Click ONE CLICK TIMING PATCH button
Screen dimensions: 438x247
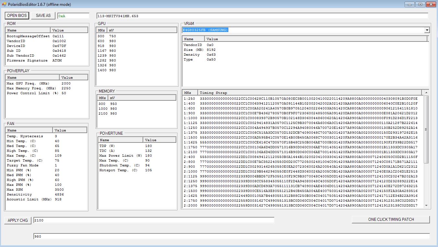[391, 219]
